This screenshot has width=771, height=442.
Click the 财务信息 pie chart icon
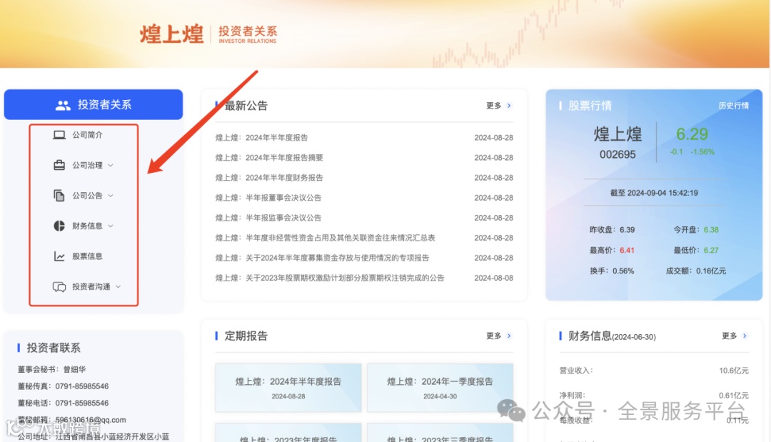click(59, 226)
